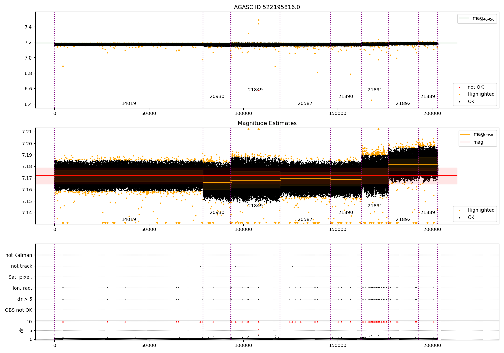The image size is (504, 353).
Task: Click label 21890 in the Magnitude Estimates plot
Action: point(346,213)
